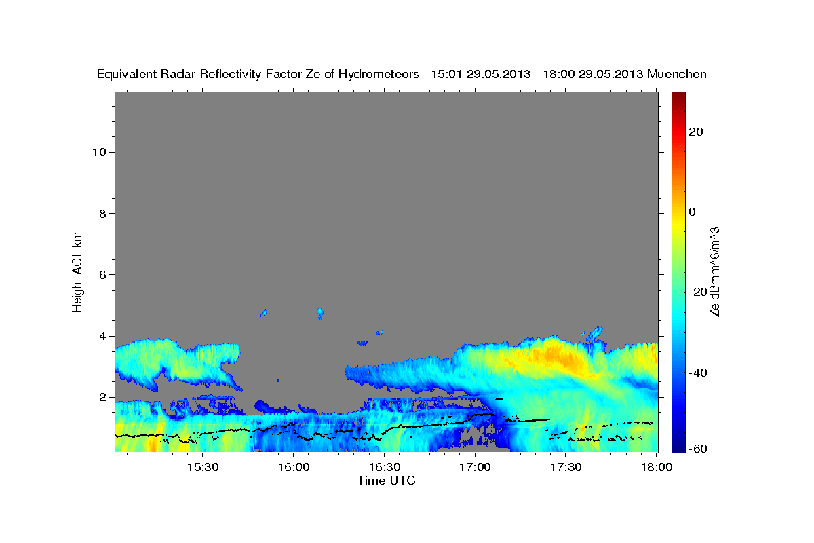Click the date range '15:01 29.05.2013 - 18:00 29.05.2013 Muenchen'
The width and height of the screenshot is (814, 543).
coord(569,74)
